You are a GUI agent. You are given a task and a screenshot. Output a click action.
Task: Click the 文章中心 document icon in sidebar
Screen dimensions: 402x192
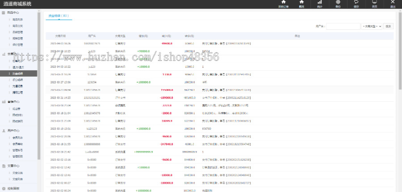click(4, 166)
